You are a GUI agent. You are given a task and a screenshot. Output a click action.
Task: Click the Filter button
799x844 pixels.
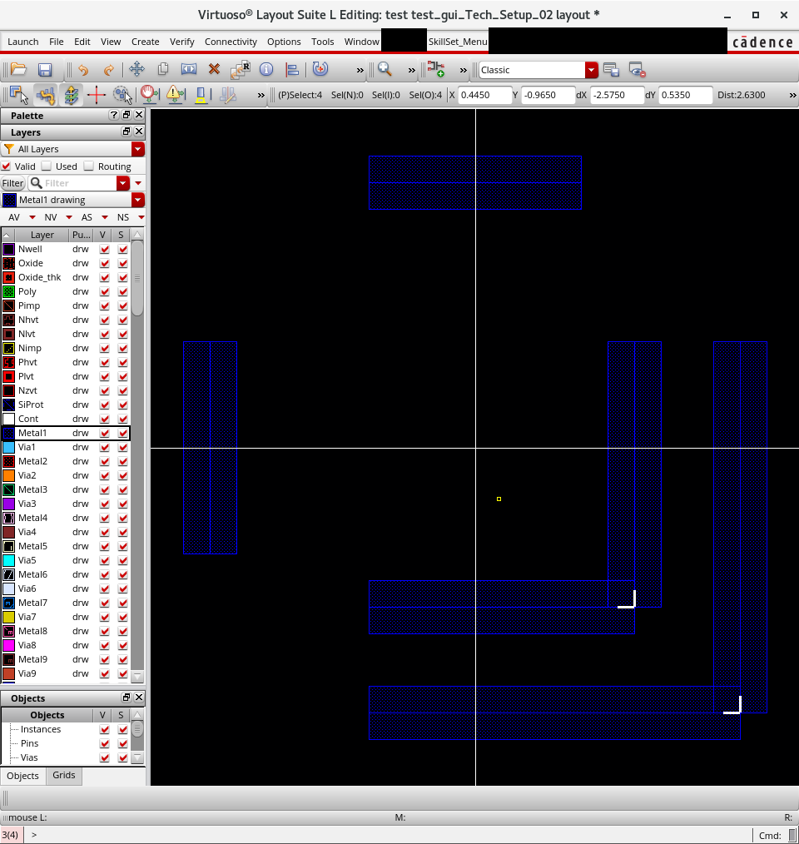coord(12,183)
